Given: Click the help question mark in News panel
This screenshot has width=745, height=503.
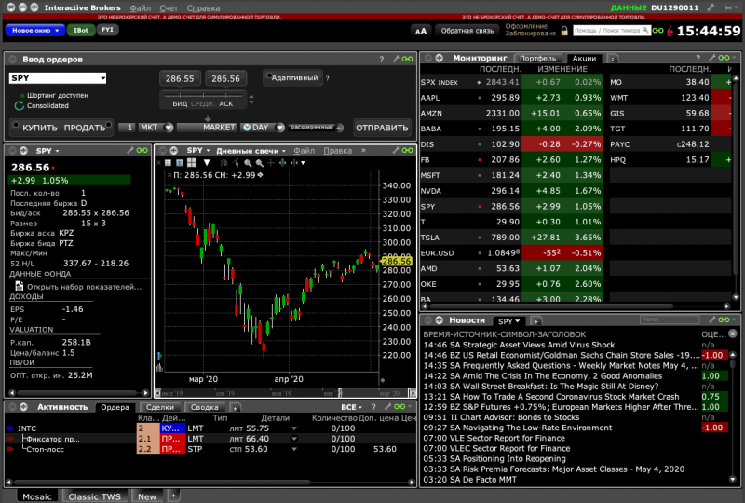Looking at the screenshot, I should pos(698,320).
